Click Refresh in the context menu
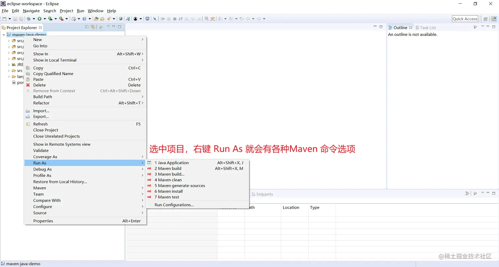Viewport: 499px width, 267px height. coord(85,124)
